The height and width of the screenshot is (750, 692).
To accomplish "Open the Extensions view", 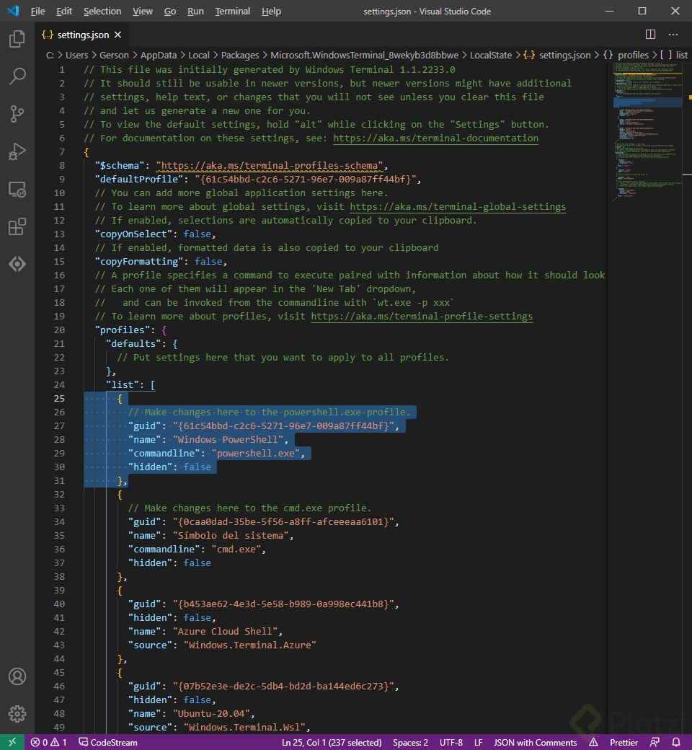I will [17, 226].
